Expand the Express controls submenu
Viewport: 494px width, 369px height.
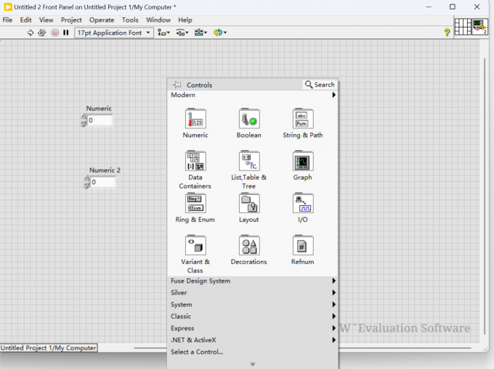[x=253, y=328]
